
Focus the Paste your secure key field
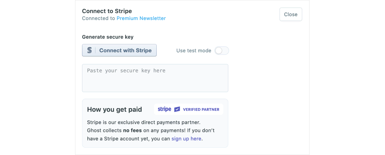pyautogui.click(x=155, y=78)
